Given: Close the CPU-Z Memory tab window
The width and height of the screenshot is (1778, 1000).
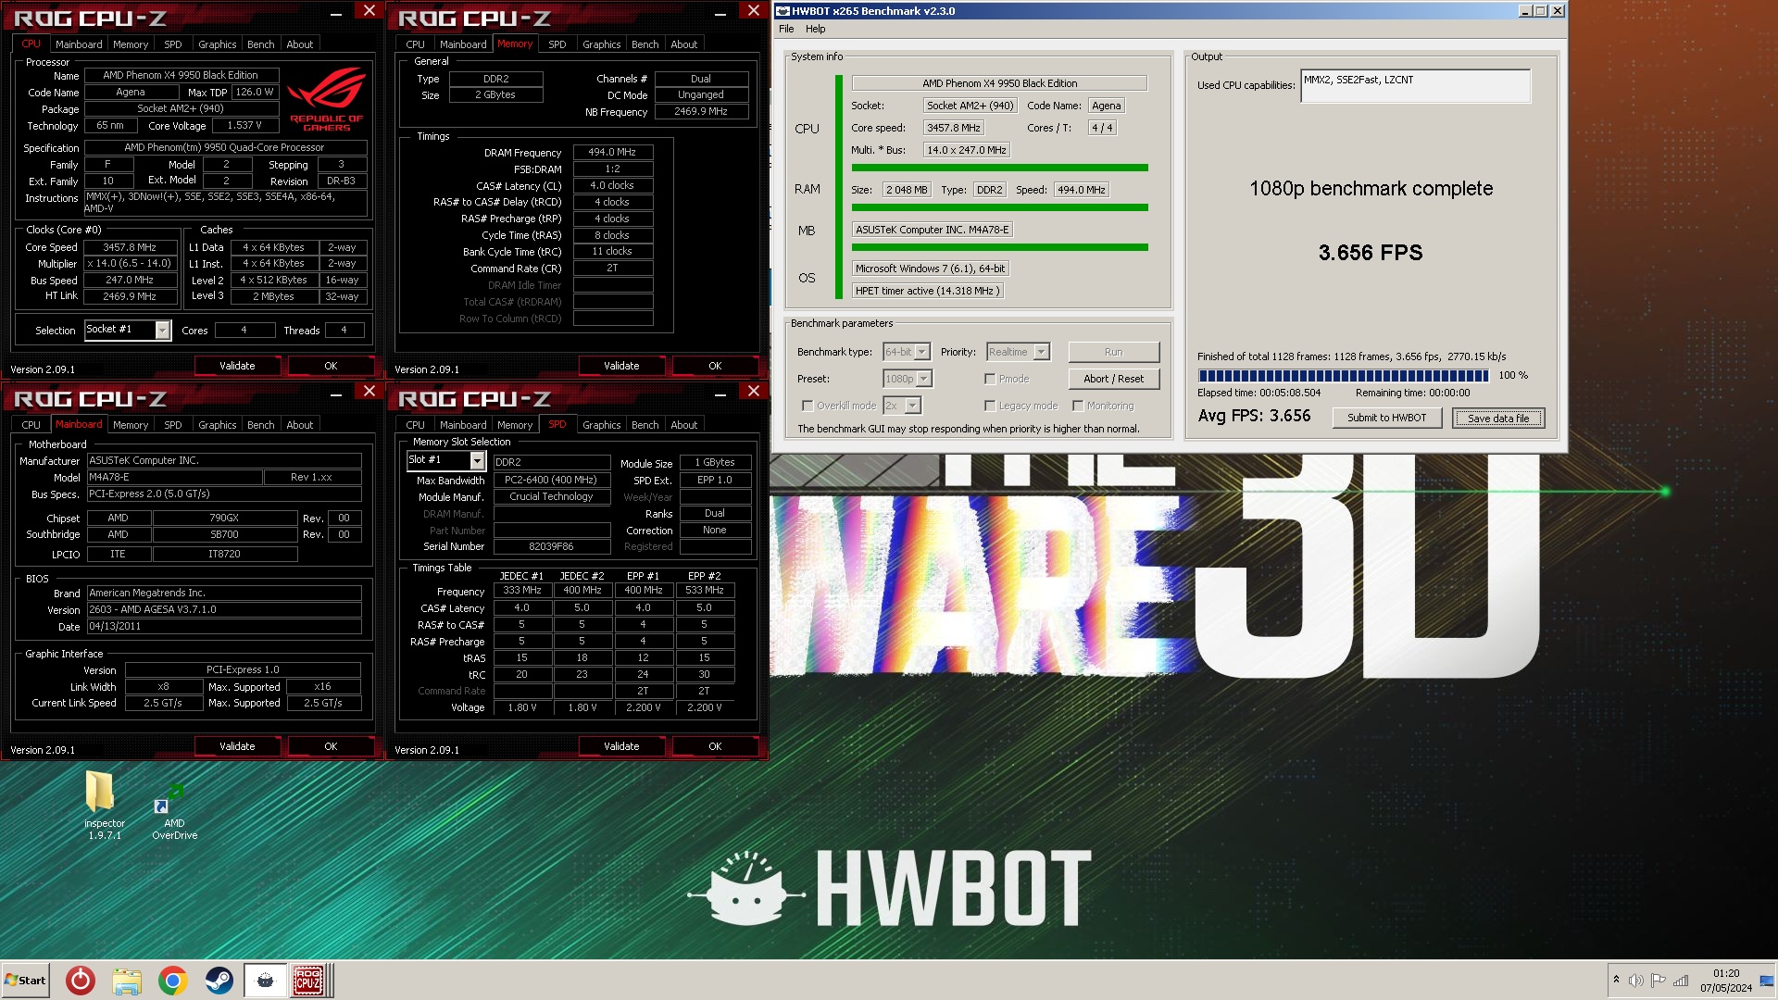Looking at the screenshot, I should (x=753, y=11).
